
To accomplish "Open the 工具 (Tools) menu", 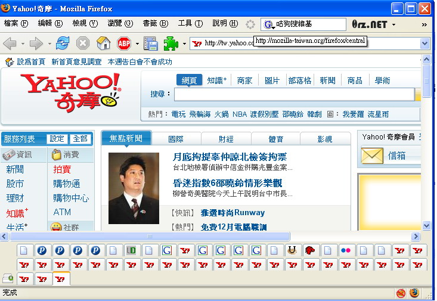I will click(x=190, y=23).
